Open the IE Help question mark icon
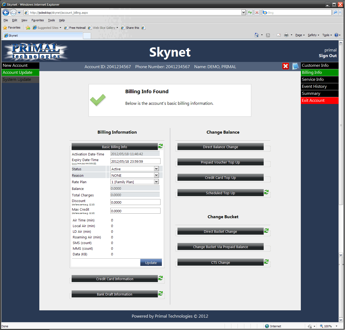Image resolution: width=345 pixels, height=330 pixels. [x=336, y=35]
